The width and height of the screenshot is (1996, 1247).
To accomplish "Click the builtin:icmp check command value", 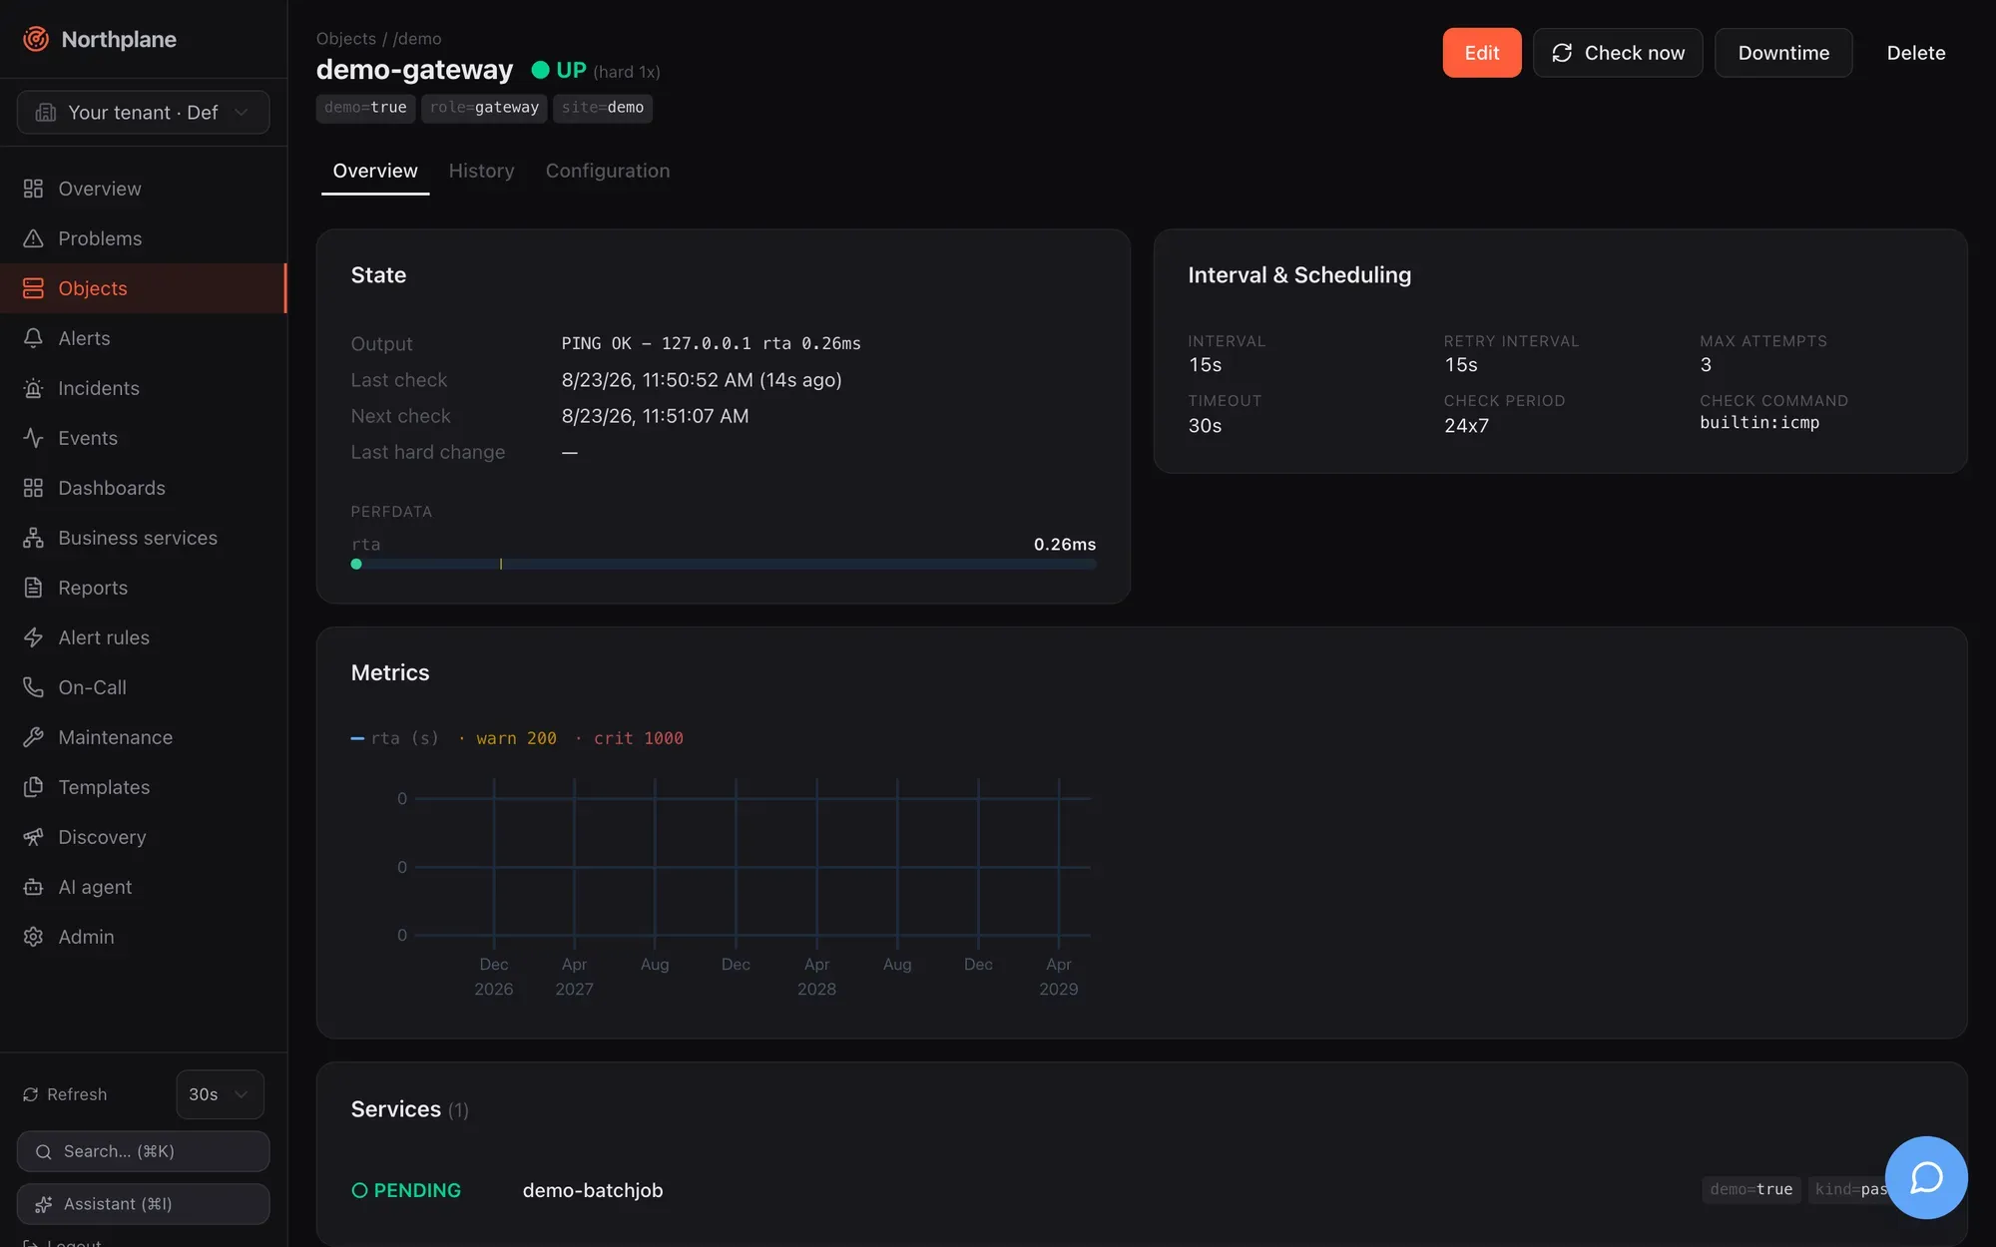I will 1759,422.
